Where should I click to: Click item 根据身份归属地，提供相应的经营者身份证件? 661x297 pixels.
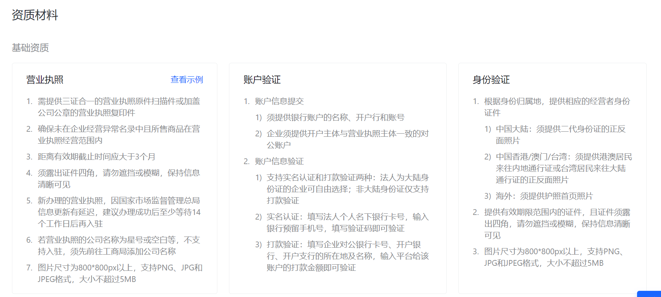(557, 107)
